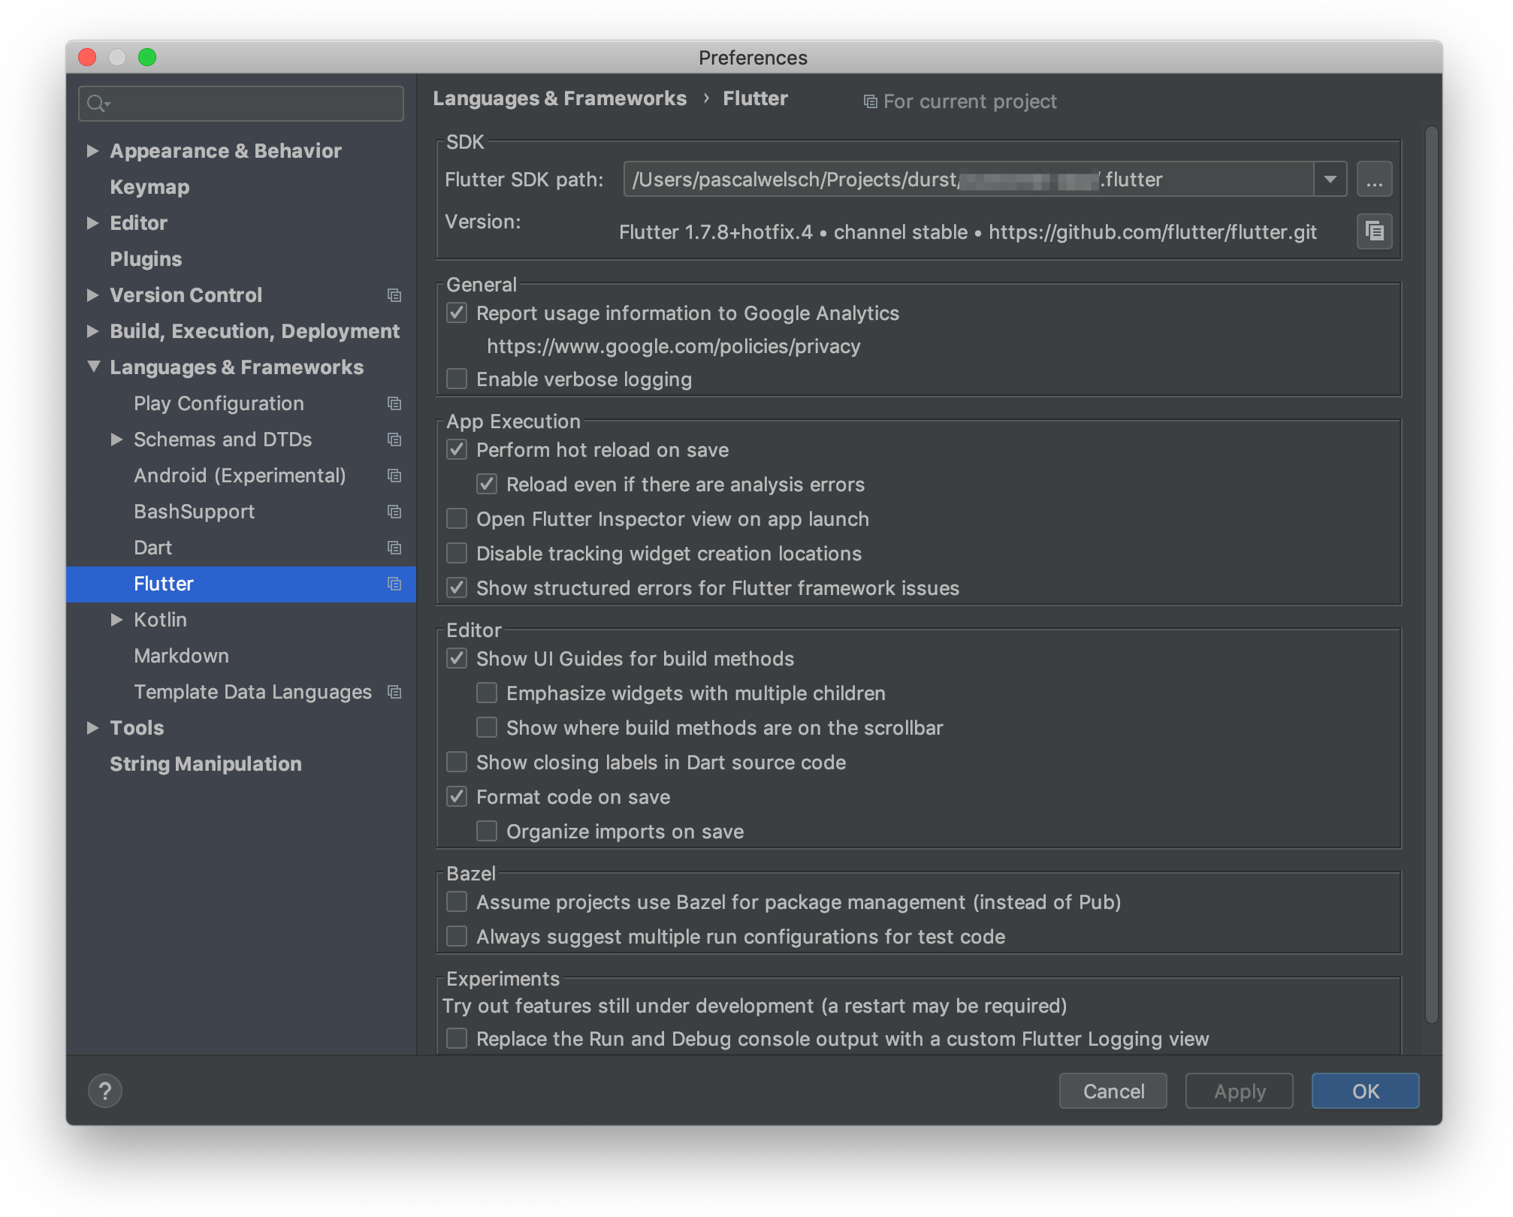
Task: Expand Version Control section
Action: click(x=92, y=295)
